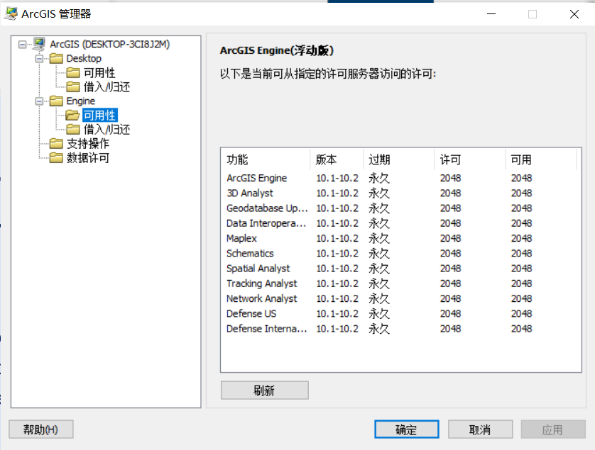This screenshot has width=595, height=450.
Task: Select 借入/归还 under Engine
Action: (107, 129)
